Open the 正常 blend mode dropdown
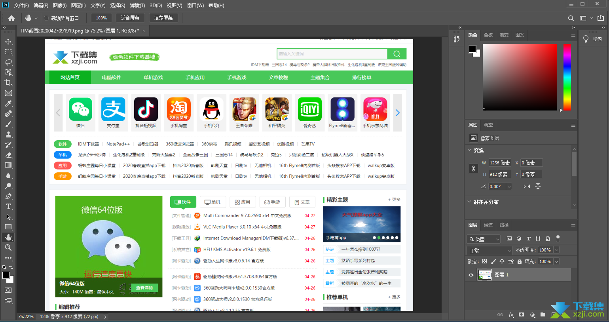609x322 pixels. pyautogui.click(x=490, y=250)
